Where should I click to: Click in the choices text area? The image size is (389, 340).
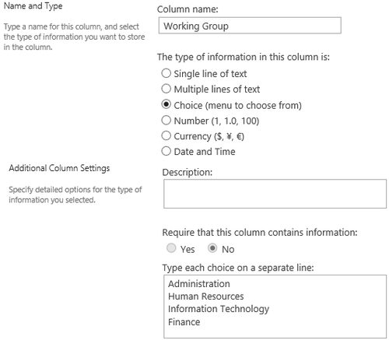(275, 307)
